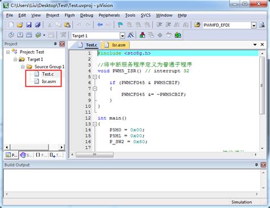Open the Target 1 dropdown
This screenshot has height=208, width=270.
122,36
